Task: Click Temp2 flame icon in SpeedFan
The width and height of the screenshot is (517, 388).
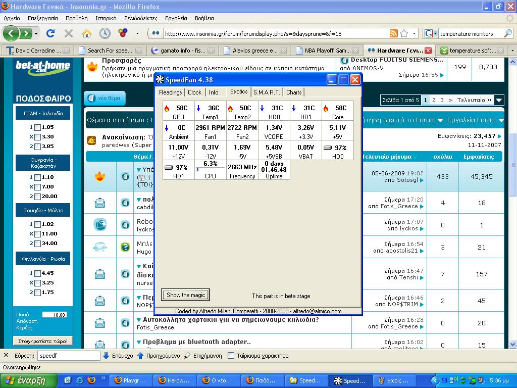Action: click(230, 108)
